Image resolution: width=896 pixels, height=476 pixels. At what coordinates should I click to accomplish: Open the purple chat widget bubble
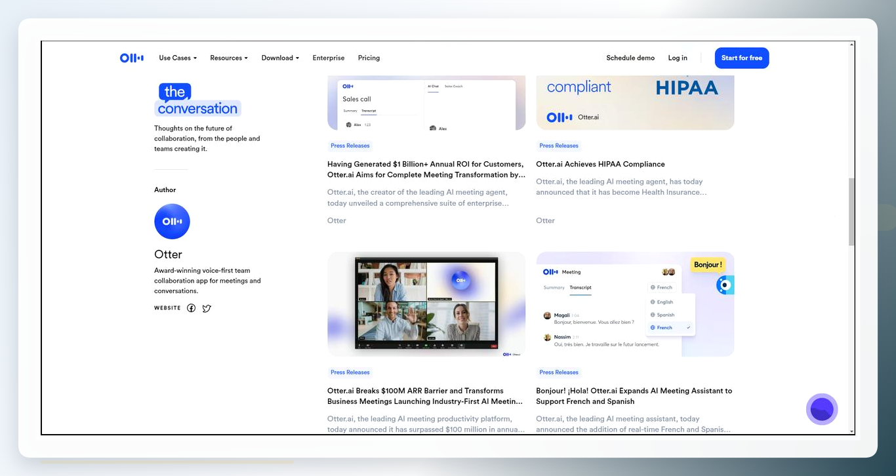822,409
